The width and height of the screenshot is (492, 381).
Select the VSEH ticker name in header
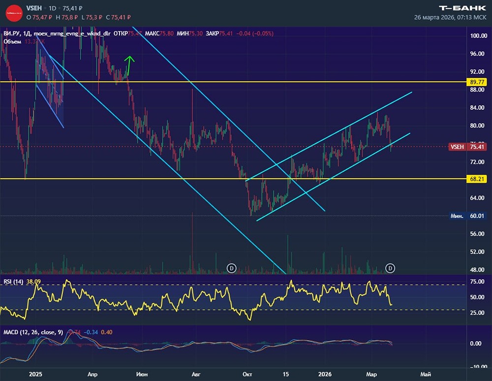tap(34, 8)
